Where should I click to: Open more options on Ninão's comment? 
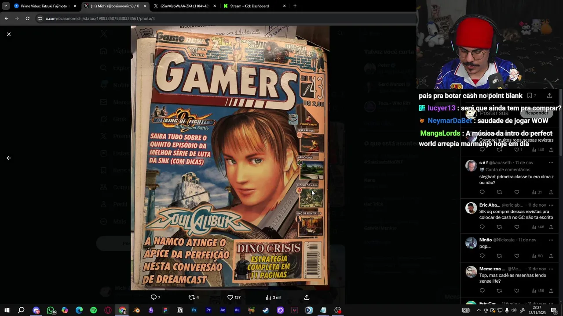551,240
